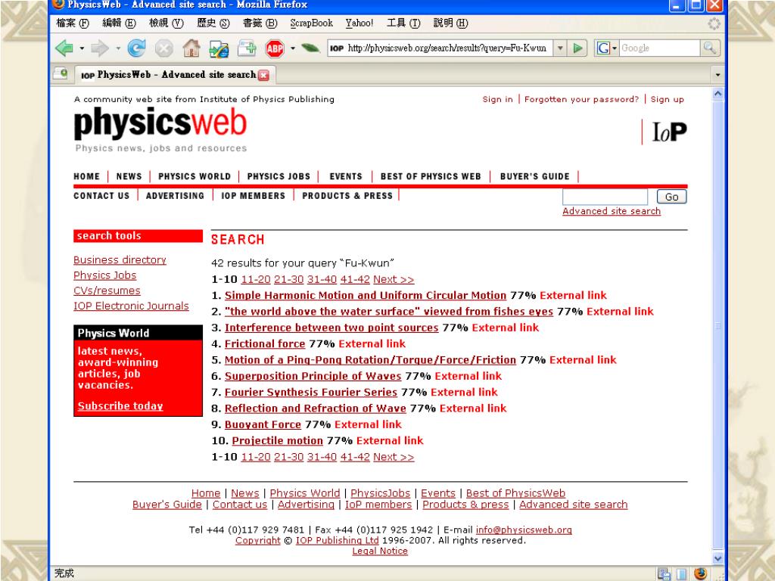Click Subscribe today link
This screenshot has width=775, height=581.
coord(120,405)
